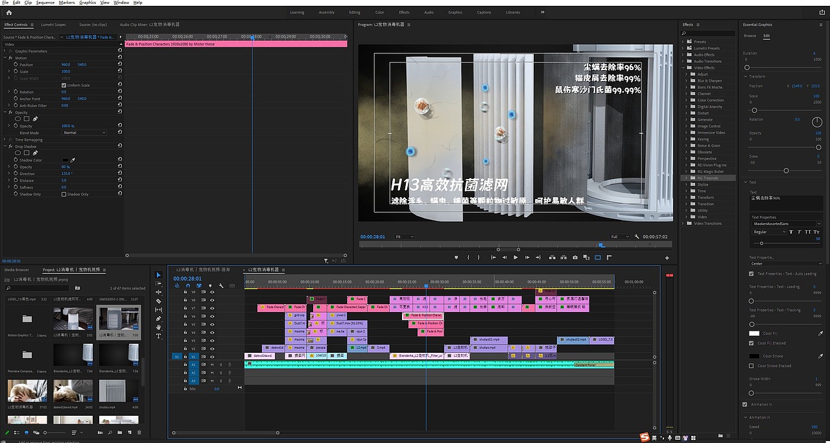This screenshot has height=443, width=830.
Task: Open playback resolution Full dropdown
Action: pos(619,237)
